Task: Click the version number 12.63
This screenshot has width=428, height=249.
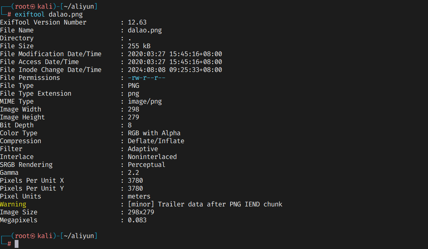Action: pos(137,22)
